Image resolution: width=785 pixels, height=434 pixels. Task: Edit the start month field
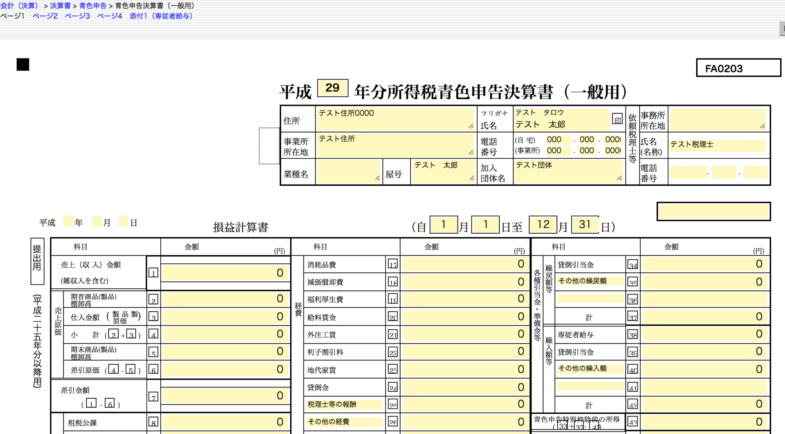pos(444,225)
